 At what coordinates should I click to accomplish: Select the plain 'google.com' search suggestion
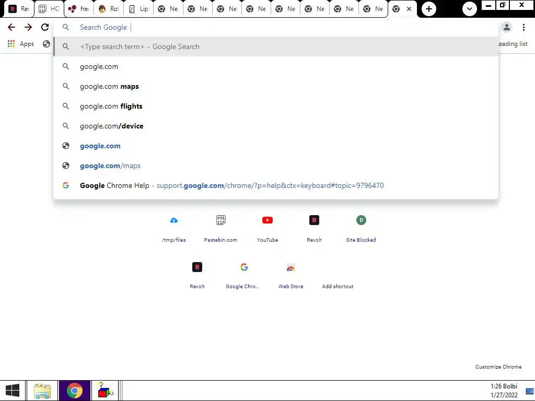click(x=276, y=66)
